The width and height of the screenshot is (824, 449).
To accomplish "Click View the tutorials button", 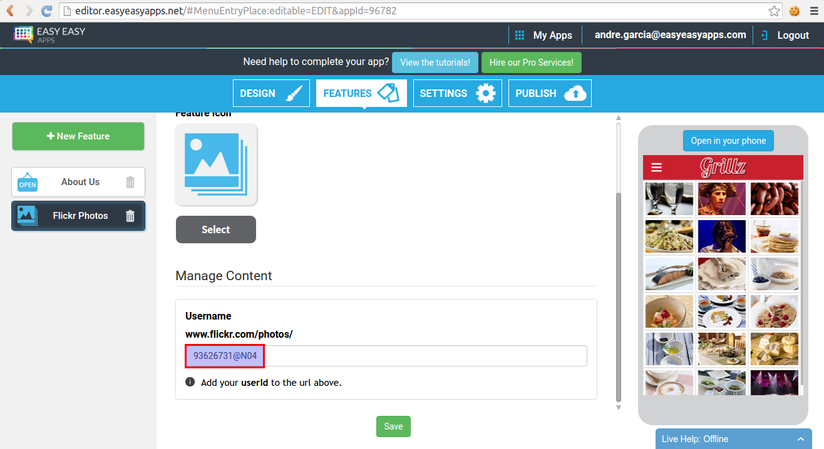I will tap(435, 62).
